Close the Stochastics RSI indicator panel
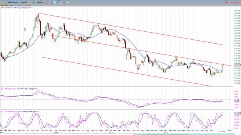The width and height of the screenshot is (241, 135). 2,111
